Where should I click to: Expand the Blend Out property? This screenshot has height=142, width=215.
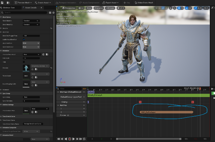(x=1, y=32)
